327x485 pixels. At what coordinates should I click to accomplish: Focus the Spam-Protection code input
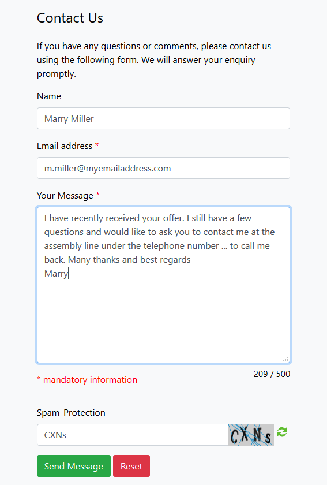click(x=133, y=435)
